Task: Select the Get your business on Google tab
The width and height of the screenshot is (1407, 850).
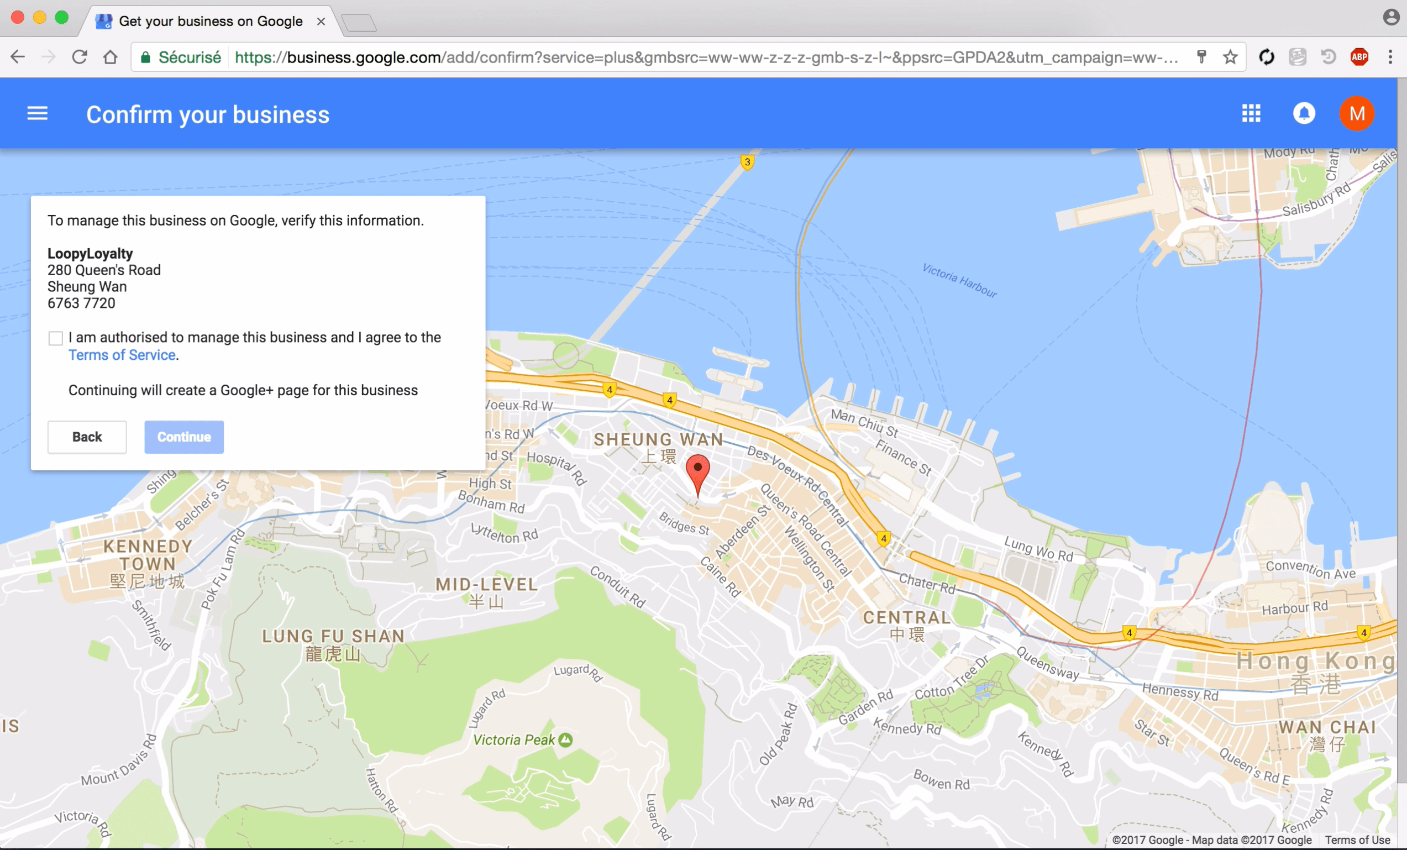Action: pos(211,21)
